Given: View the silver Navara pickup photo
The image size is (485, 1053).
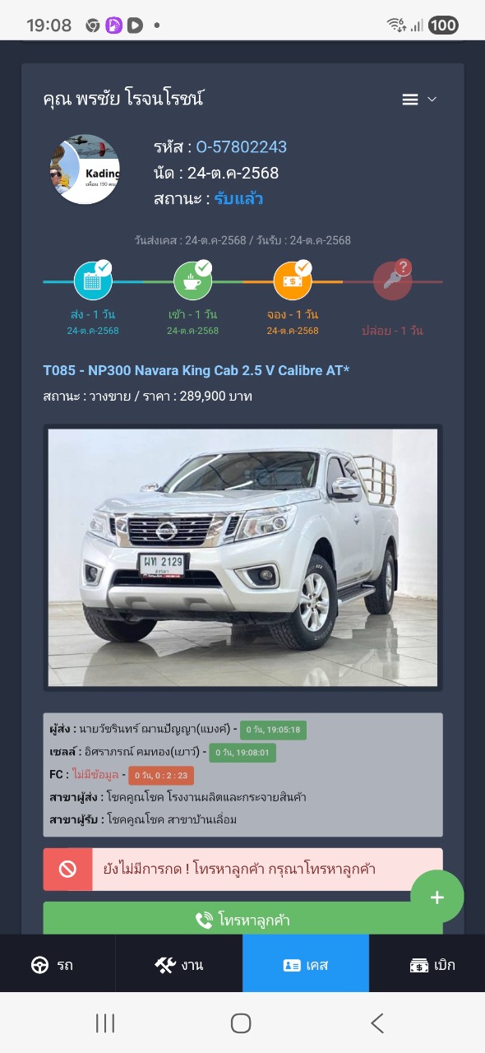Looking at the screenshot, I should (x=242, y=557).
